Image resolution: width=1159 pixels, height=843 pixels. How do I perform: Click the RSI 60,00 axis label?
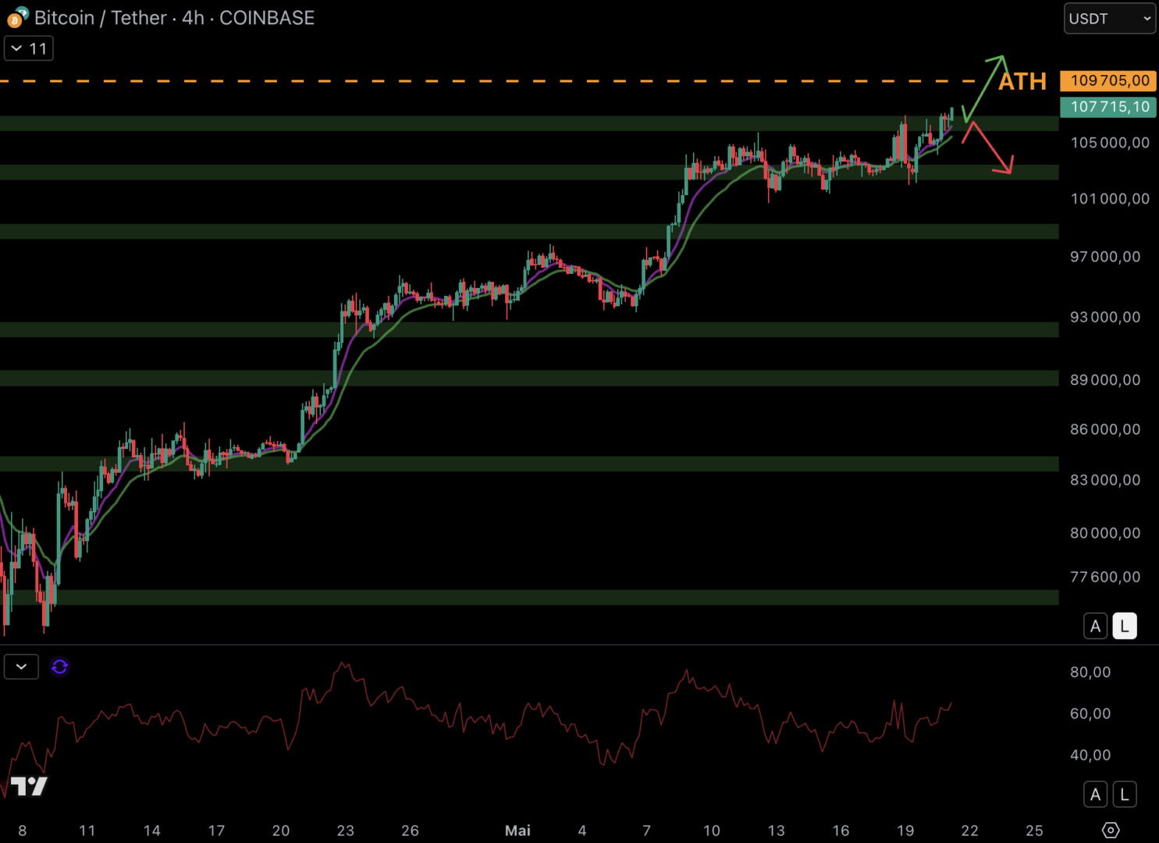coord(1090,713)
